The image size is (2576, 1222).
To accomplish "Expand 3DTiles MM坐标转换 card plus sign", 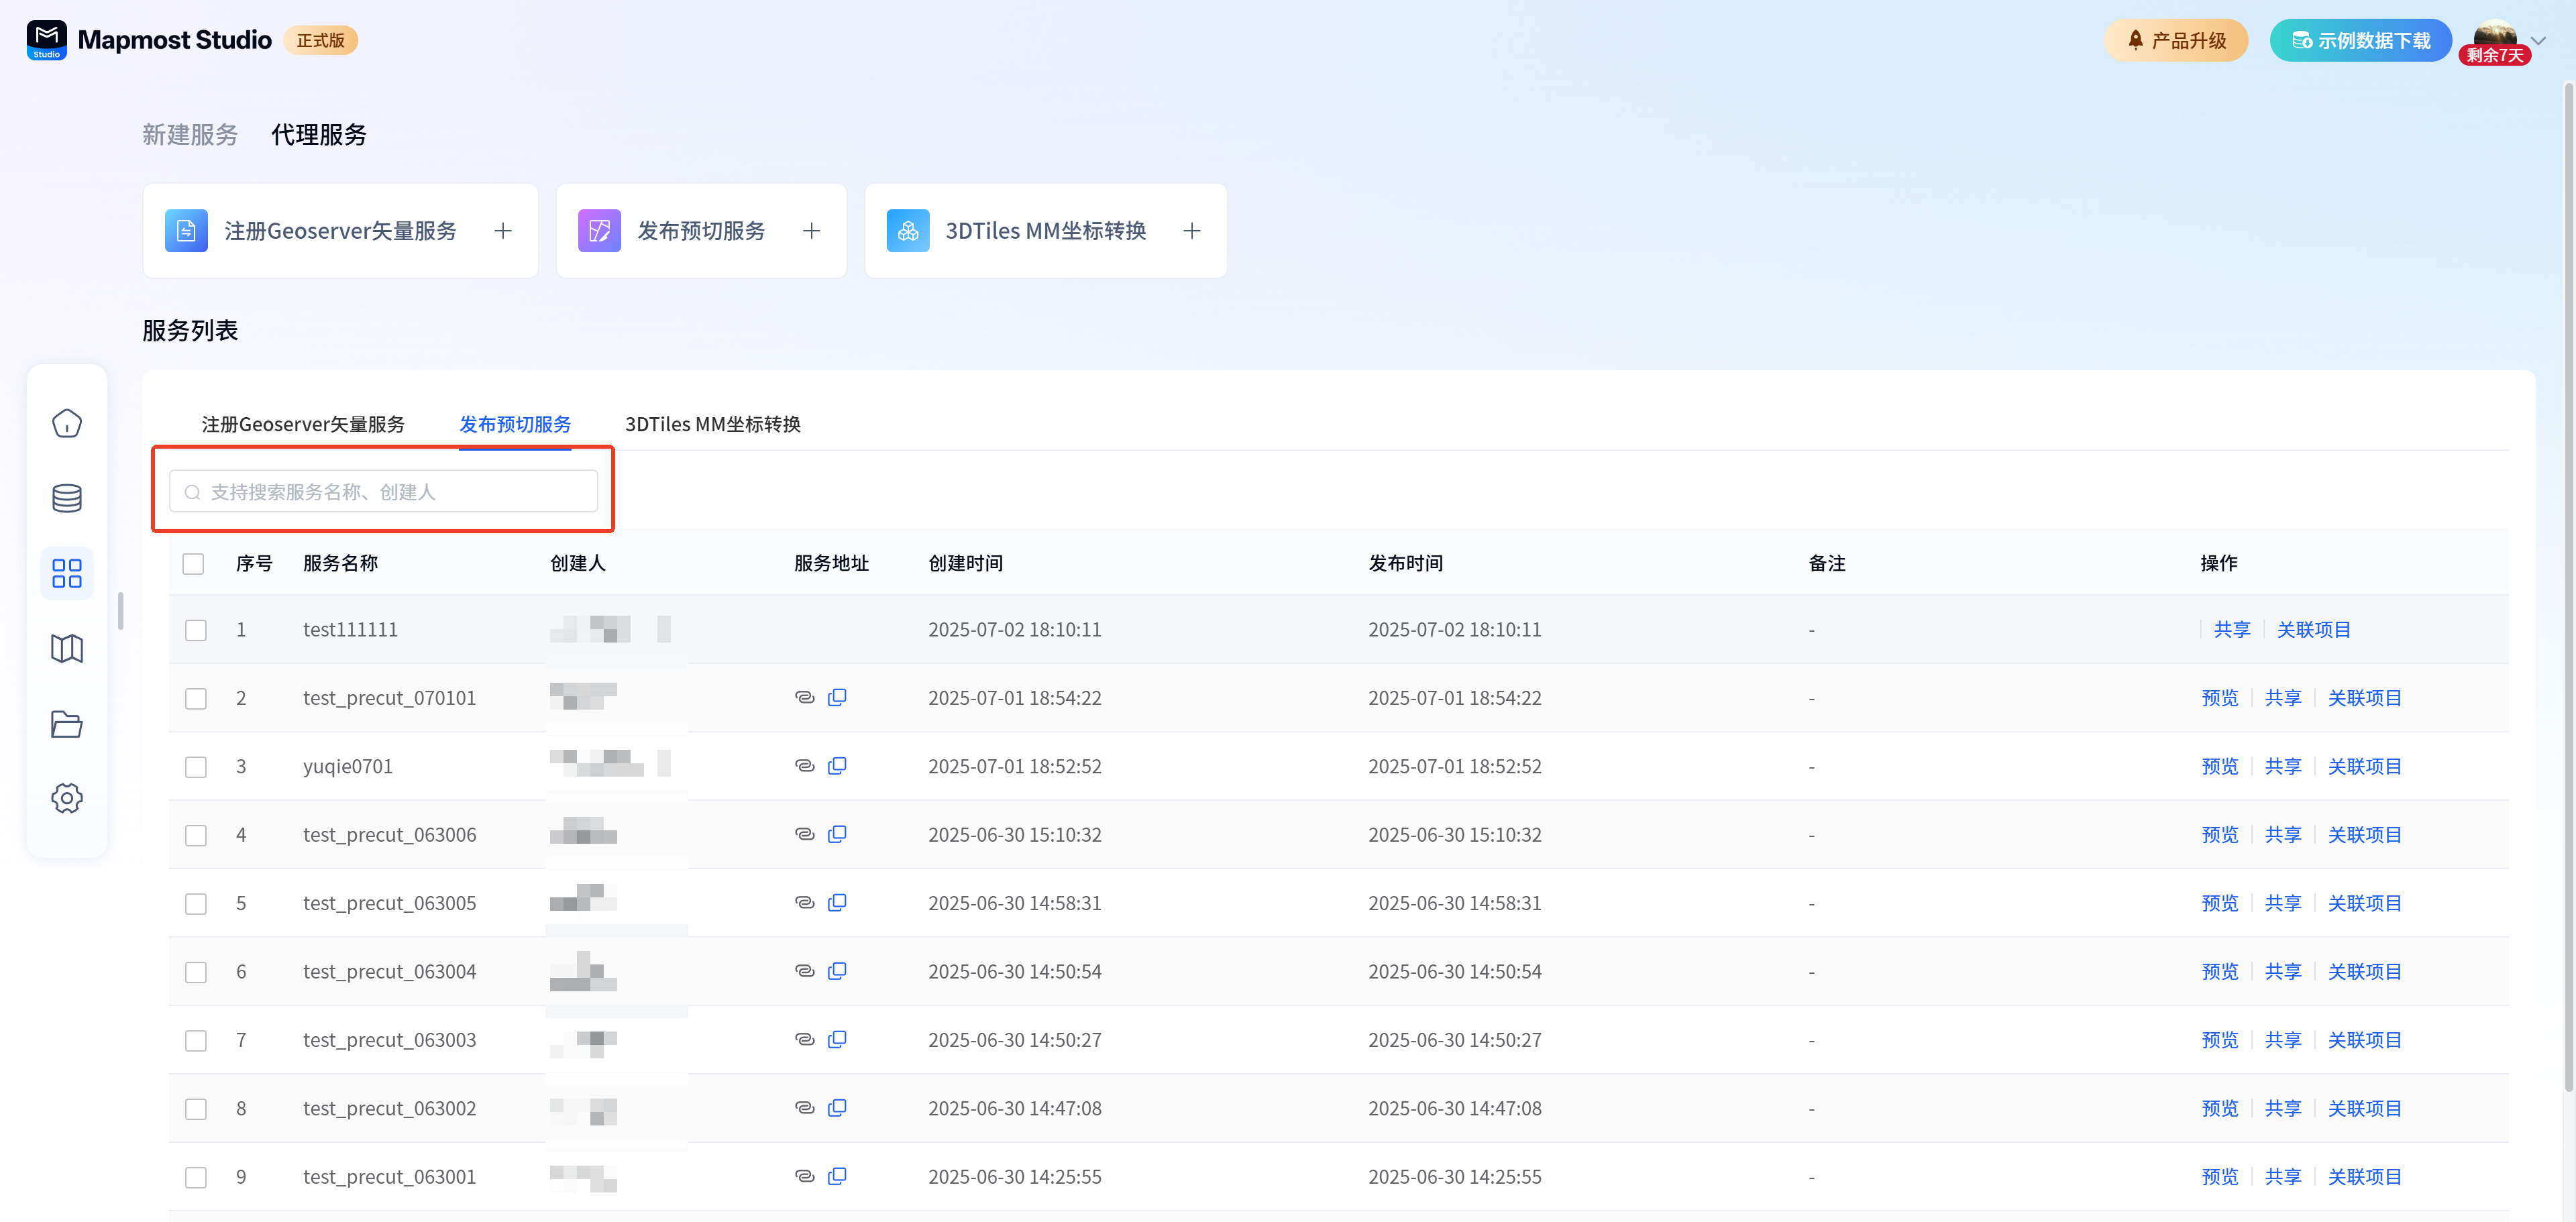I will 1192,231.
